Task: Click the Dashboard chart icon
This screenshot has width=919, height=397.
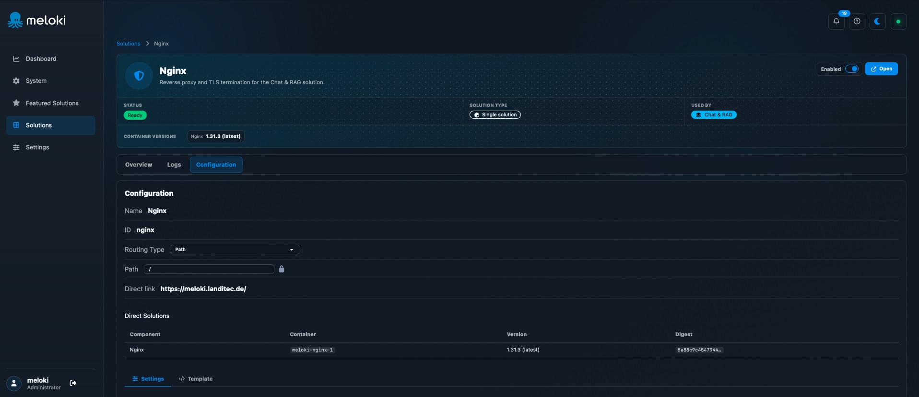Action: tap(16, 59)
